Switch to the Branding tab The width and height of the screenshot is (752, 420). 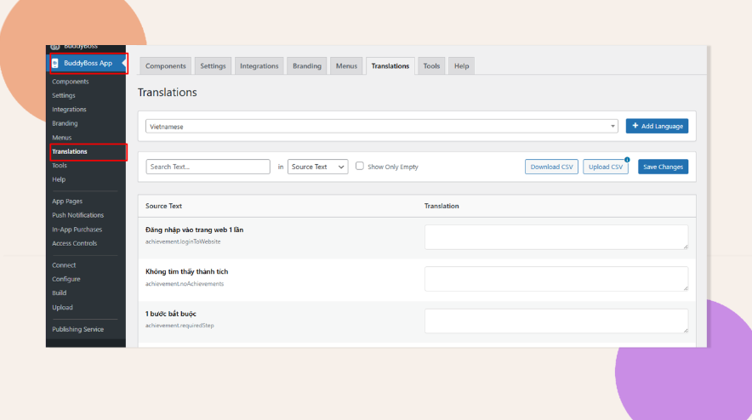(307, 65)
